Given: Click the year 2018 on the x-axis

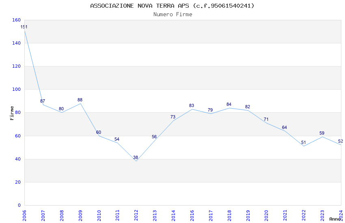Looking at the screenshot, I should pos(229,216).
